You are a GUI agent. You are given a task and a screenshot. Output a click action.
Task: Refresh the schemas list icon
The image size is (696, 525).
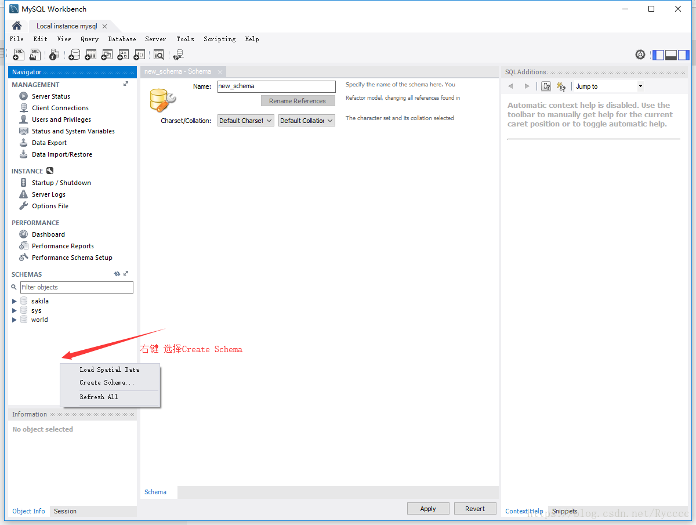117,274
